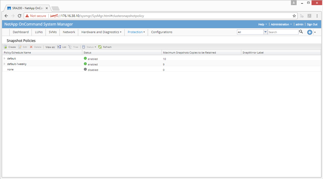Click the Chrome user profile icon
The width and height of the screenshot is (323, 179).
[294, 3]
